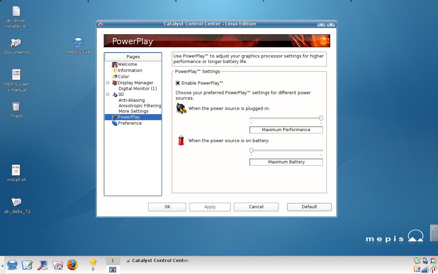Open the More Settings page
Image resolution: width=438 pixels, height=274 pixels.
(133, 111)
